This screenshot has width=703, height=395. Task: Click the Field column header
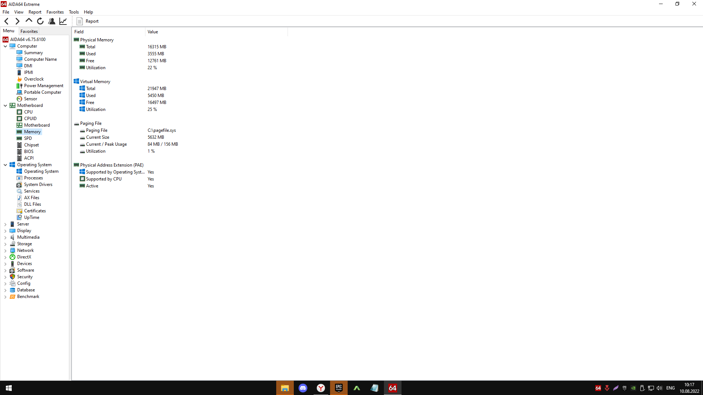(x=108, y=32)
